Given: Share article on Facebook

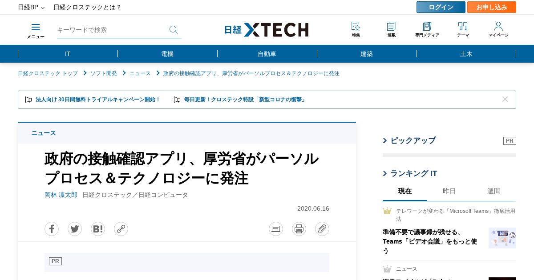Looking at the screenshot, I should 52,229.
